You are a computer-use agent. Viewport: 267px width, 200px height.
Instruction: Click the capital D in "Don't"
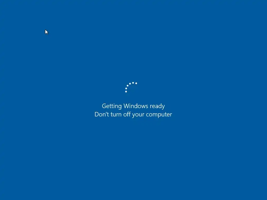97,114
